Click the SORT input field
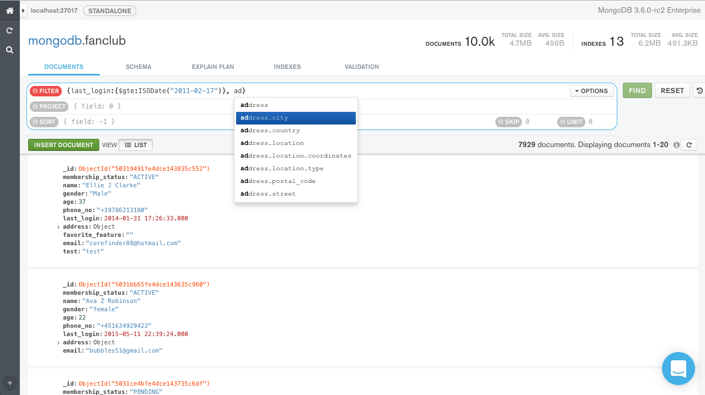Screen dimensions: 705x395 pos(276,122)
